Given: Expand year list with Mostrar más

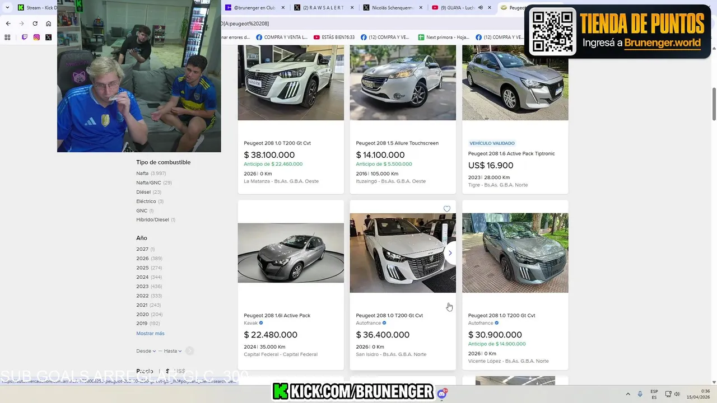Looking at the screenshot, I should click(x=150, y=334).
